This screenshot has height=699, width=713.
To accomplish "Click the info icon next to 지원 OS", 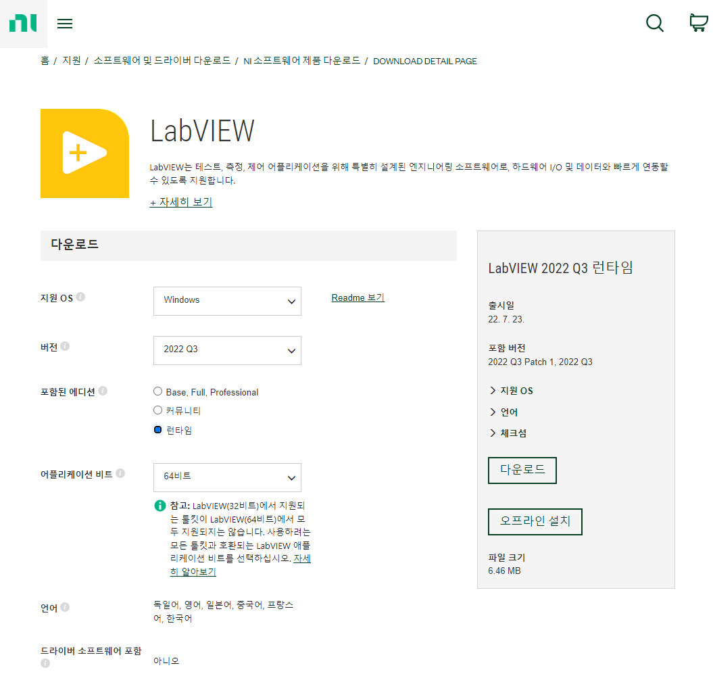I will tap(80, 295).
